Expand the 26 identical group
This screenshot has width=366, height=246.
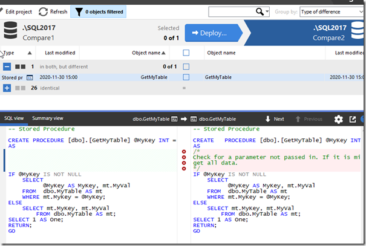coord(7,88)
